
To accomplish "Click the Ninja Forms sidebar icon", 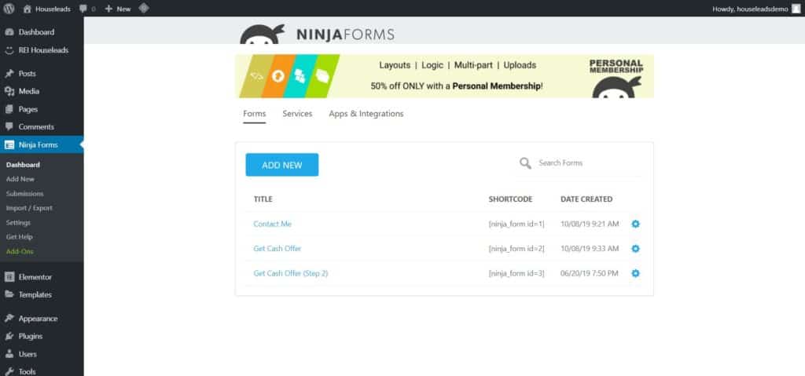I will coord(9,144).
